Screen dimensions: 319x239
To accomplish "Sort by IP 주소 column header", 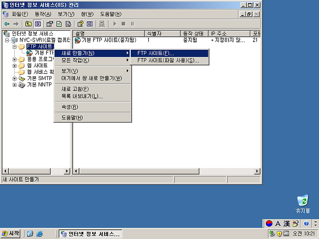I will [230, 34].
